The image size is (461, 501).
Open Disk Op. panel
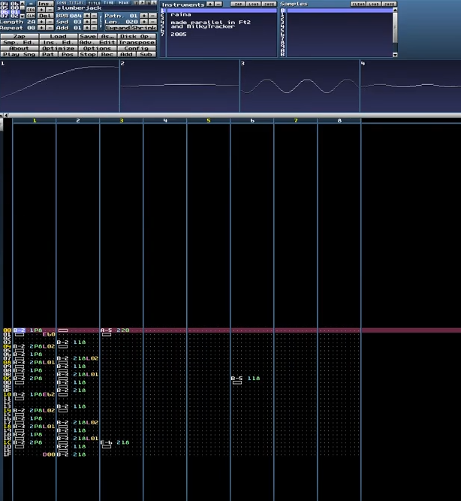[137, 36]
